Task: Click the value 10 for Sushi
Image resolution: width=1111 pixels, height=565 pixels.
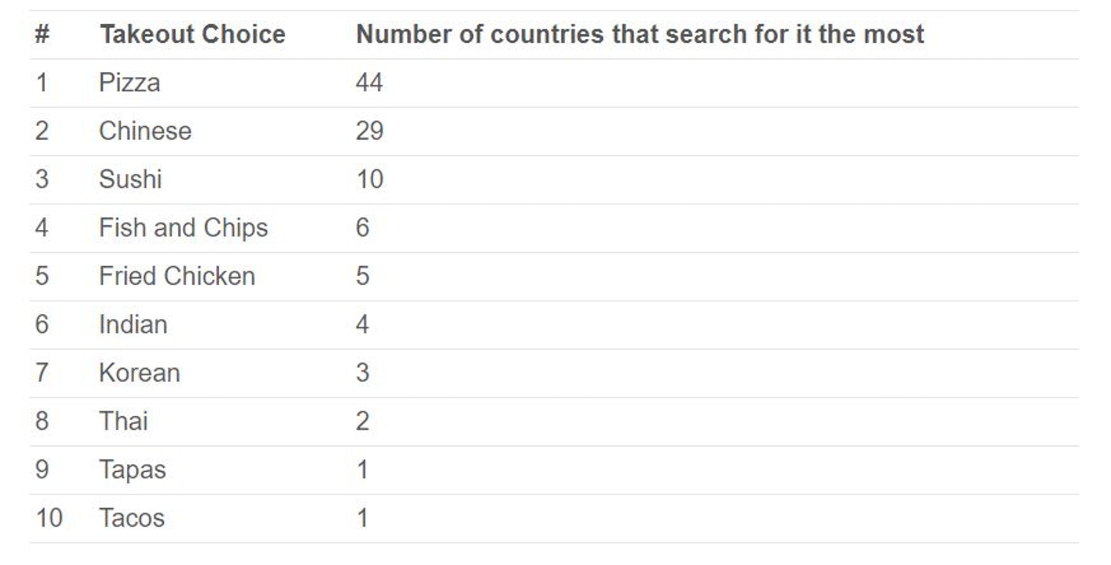Action: pos(369,179)
